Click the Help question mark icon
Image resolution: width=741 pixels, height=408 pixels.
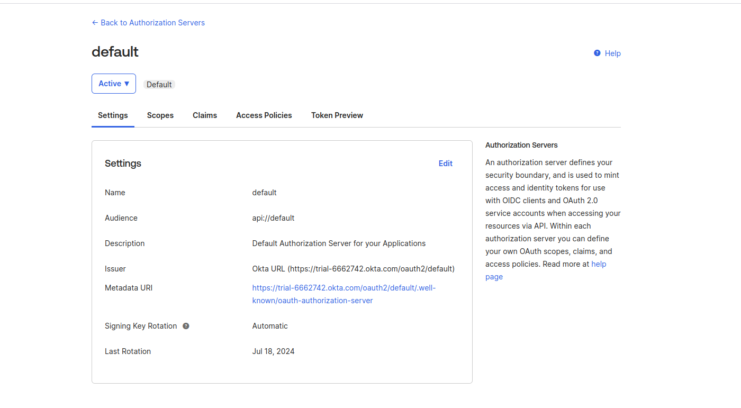coord(597,53)
